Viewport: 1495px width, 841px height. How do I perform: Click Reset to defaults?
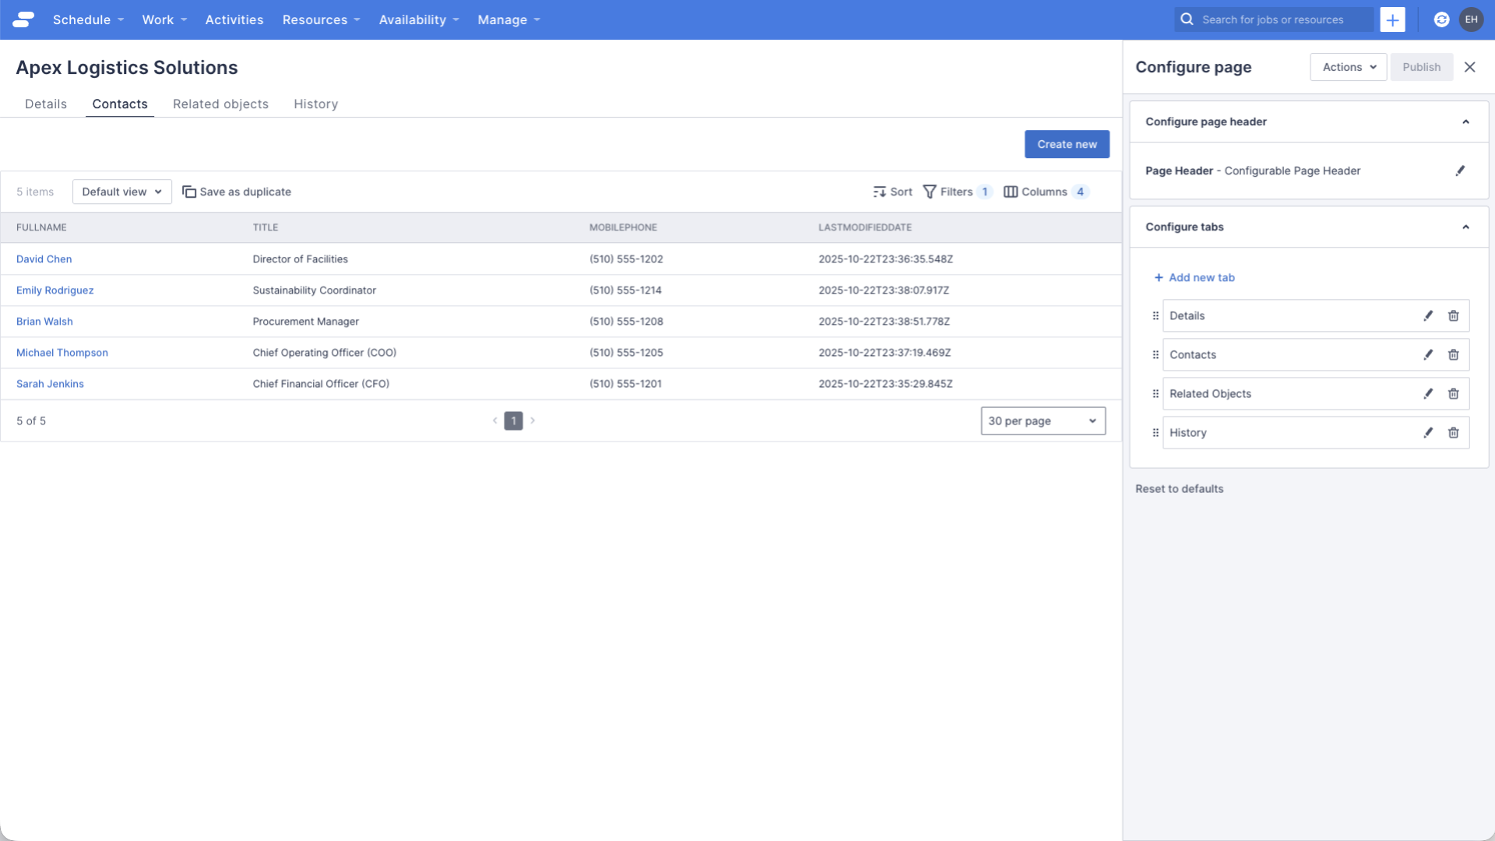coord(1179,488)
